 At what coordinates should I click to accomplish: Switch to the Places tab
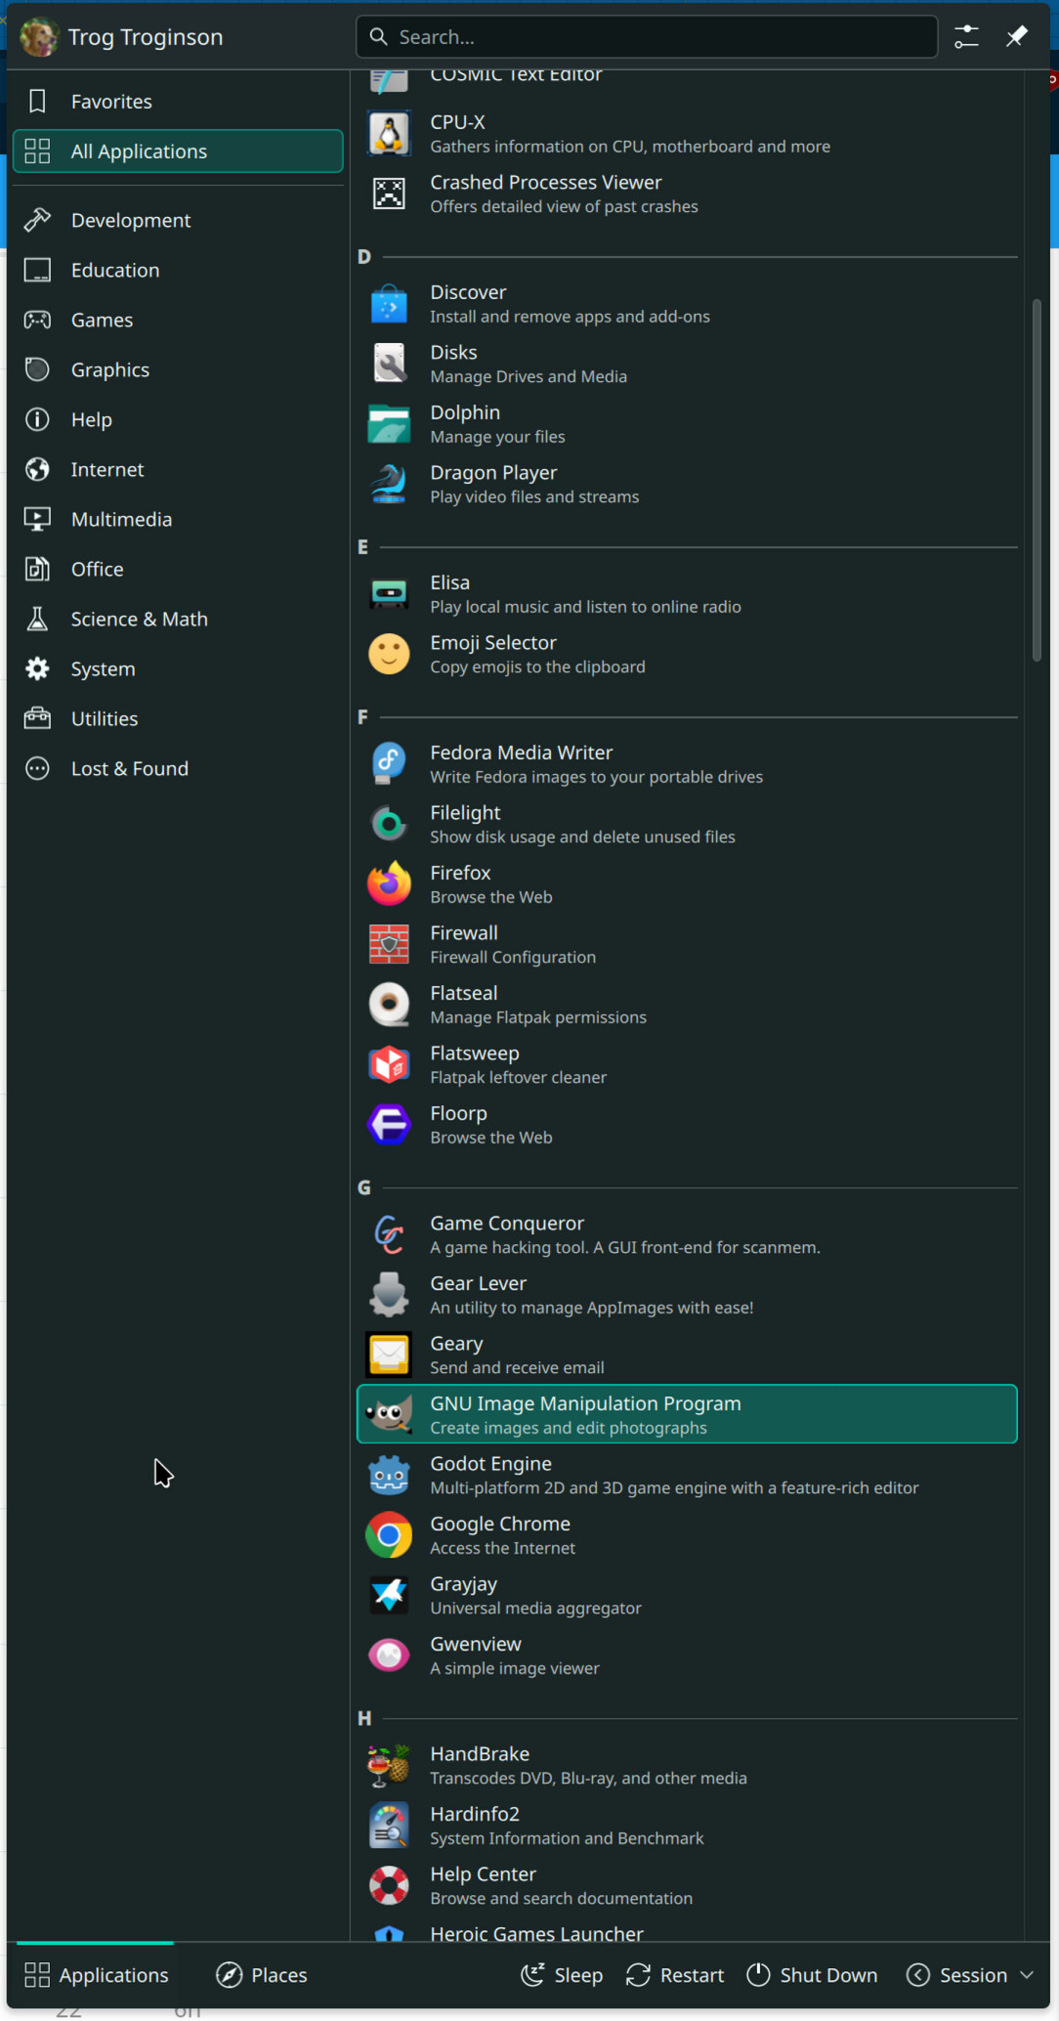tap(262, 1975)
